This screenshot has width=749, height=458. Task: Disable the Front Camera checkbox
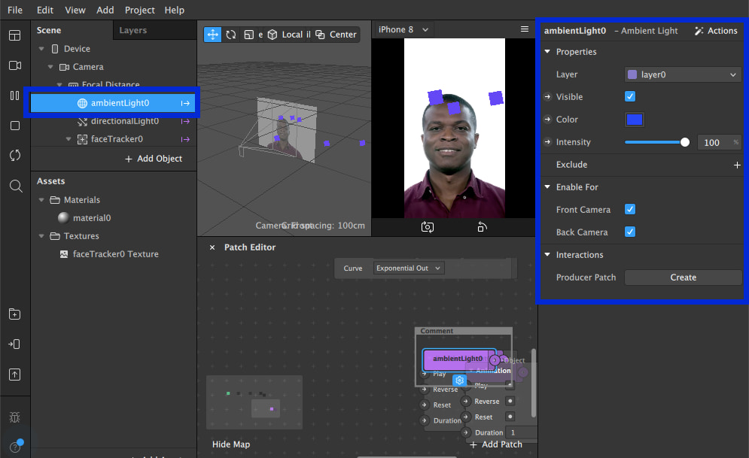coord(630,210)
